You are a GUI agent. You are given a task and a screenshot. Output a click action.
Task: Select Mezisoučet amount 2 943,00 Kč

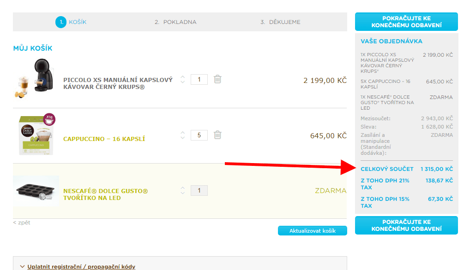coord(437,118)
